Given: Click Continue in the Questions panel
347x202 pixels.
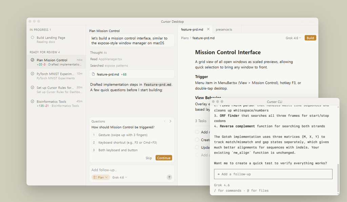Looking at the screenshot, I should (x=164, y=158).
